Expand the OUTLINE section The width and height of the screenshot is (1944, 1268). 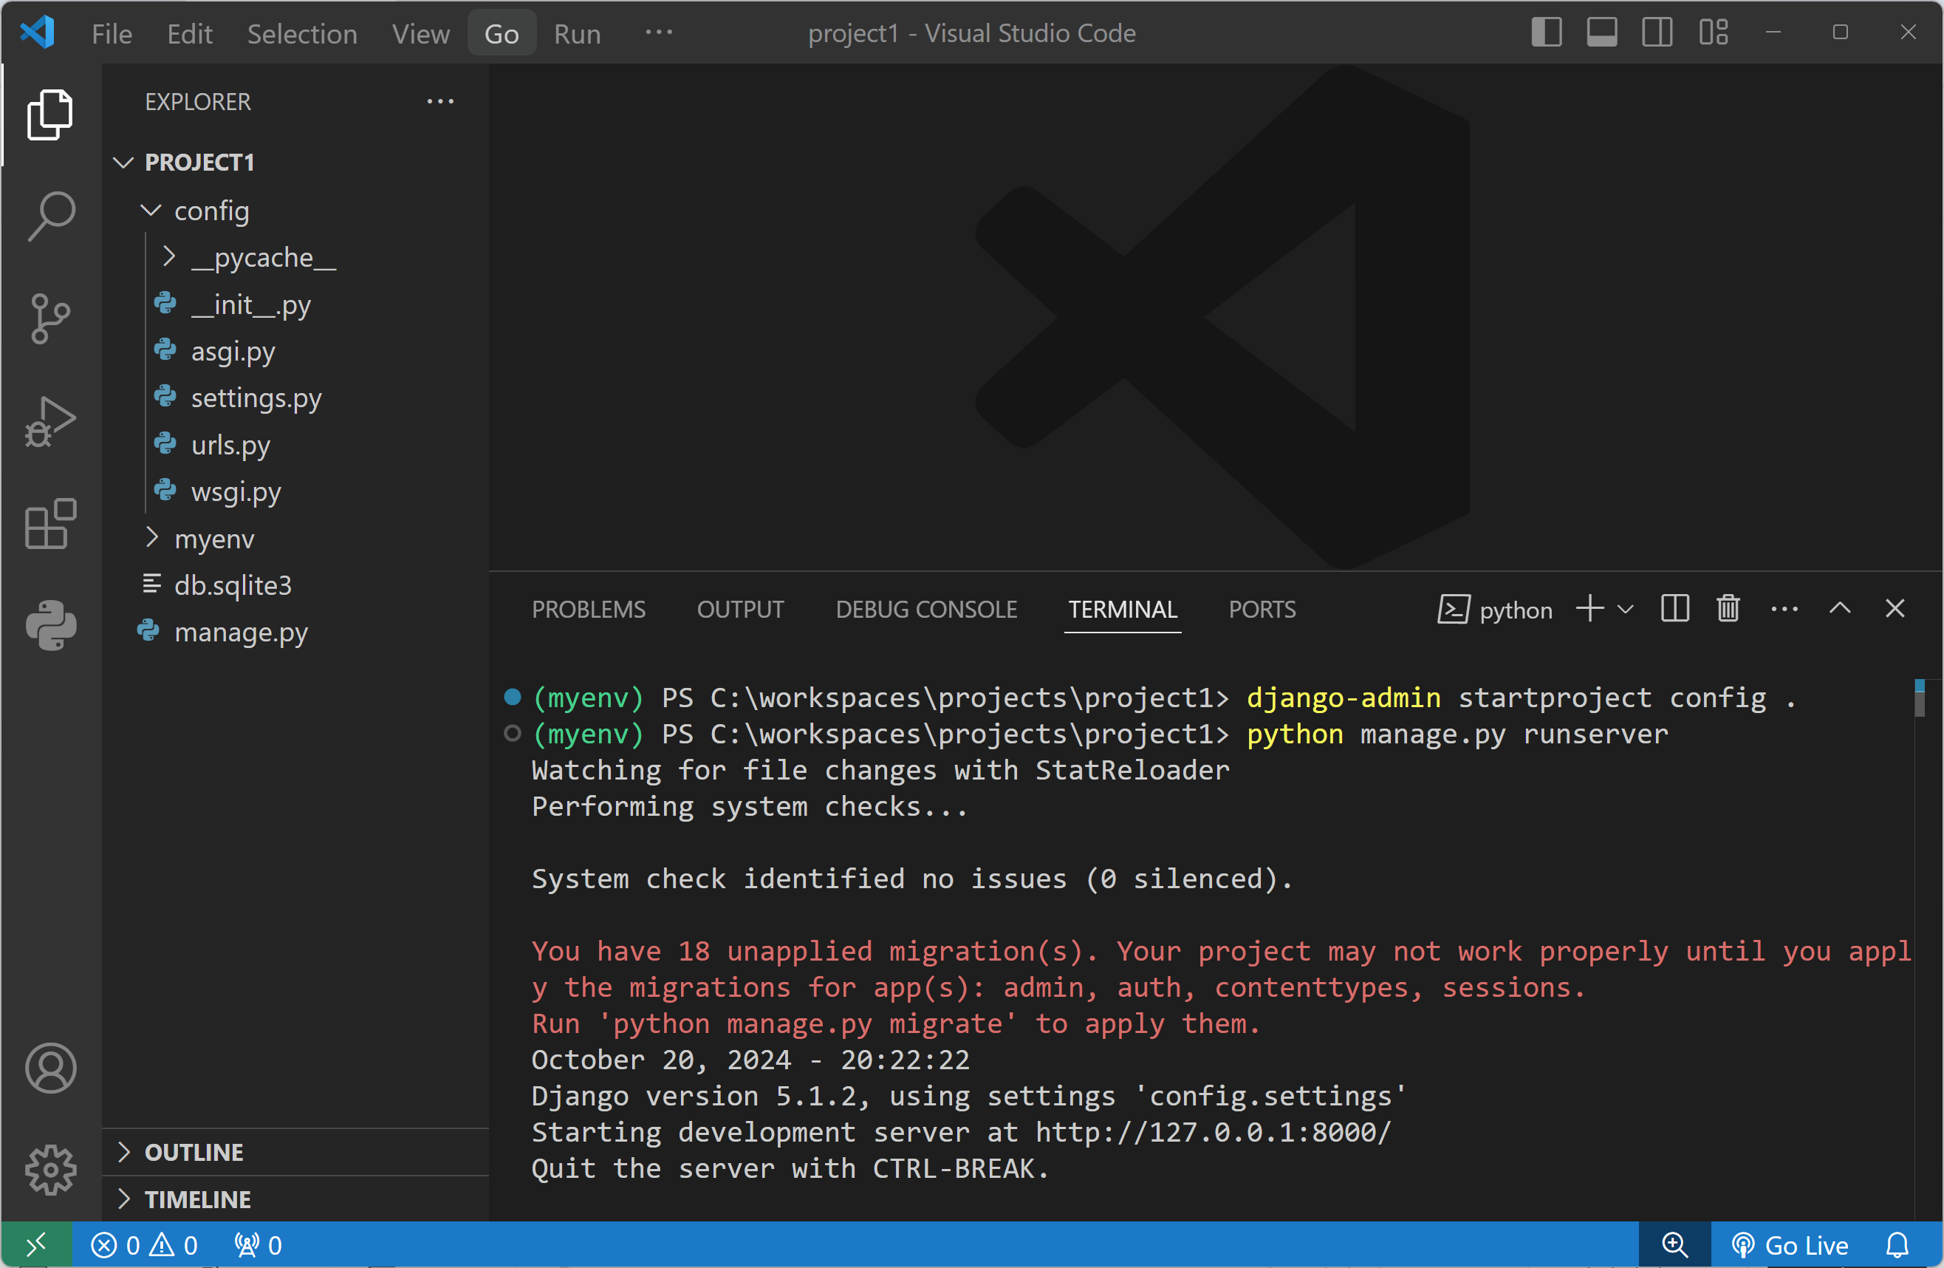pos(194,1152)
